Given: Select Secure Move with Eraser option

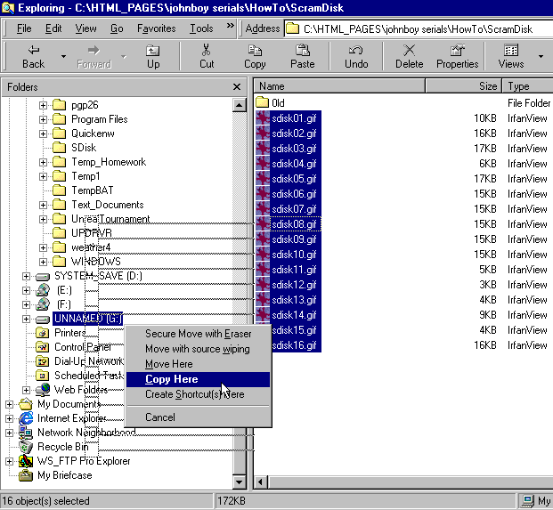Looking at the screenshot, I should pos(198,334).
